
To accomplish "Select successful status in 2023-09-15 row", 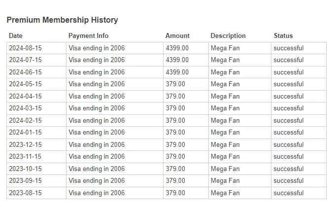I will click(x=288, y=181).
